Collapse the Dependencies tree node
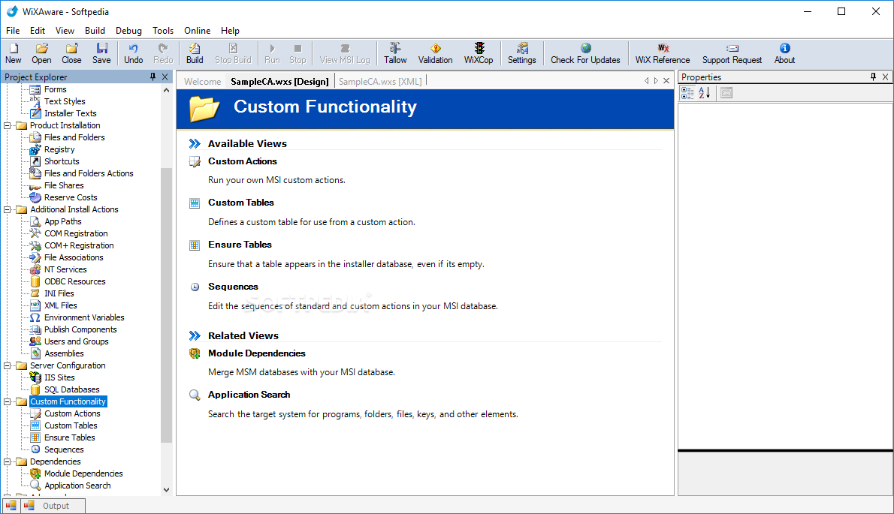 click(x=8, y=461)
